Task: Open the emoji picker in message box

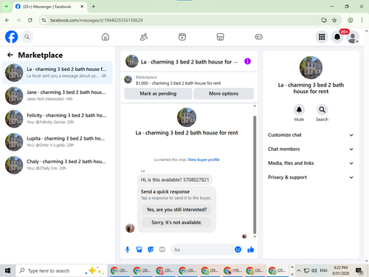Action: pos(238,250)
